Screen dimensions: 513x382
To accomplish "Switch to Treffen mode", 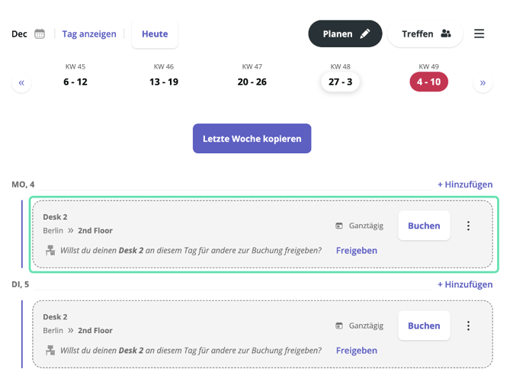I will tap(425, 34).
